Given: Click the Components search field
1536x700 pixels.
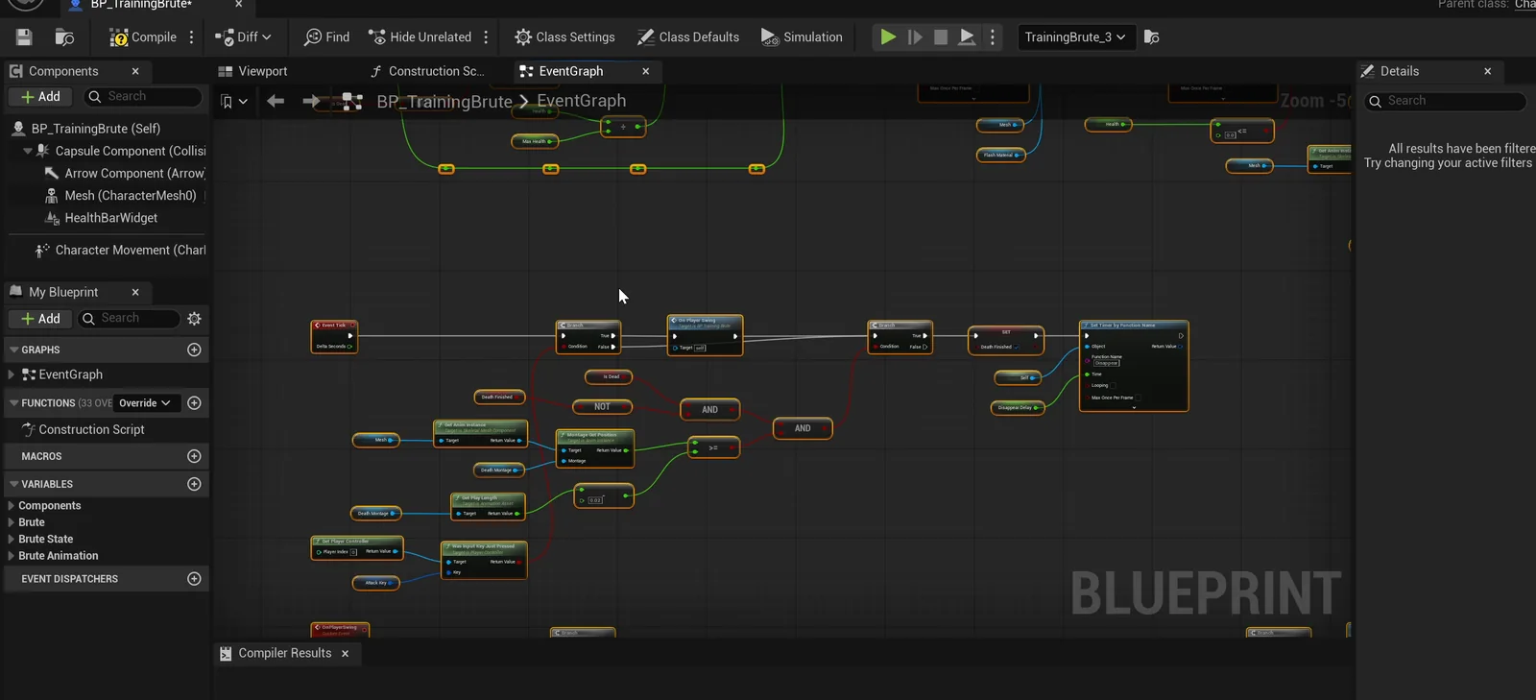Looking at the screenshot, I should tap(144, 97).
